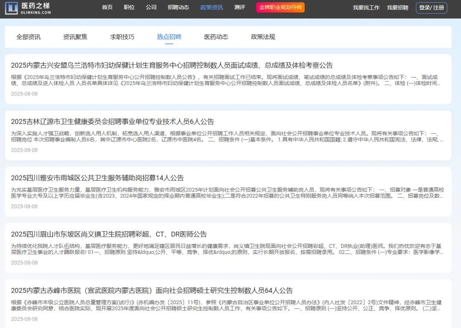The image size is (461, 328).
Task: Open the 测评 navigation item
Action: tap(239, 8)
